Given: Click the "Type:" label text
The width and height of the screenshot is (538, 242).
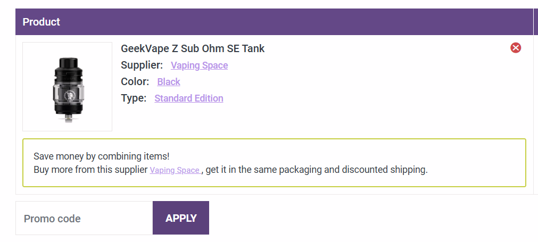Looking at the screenshot, I should click(x=134, y=98).
